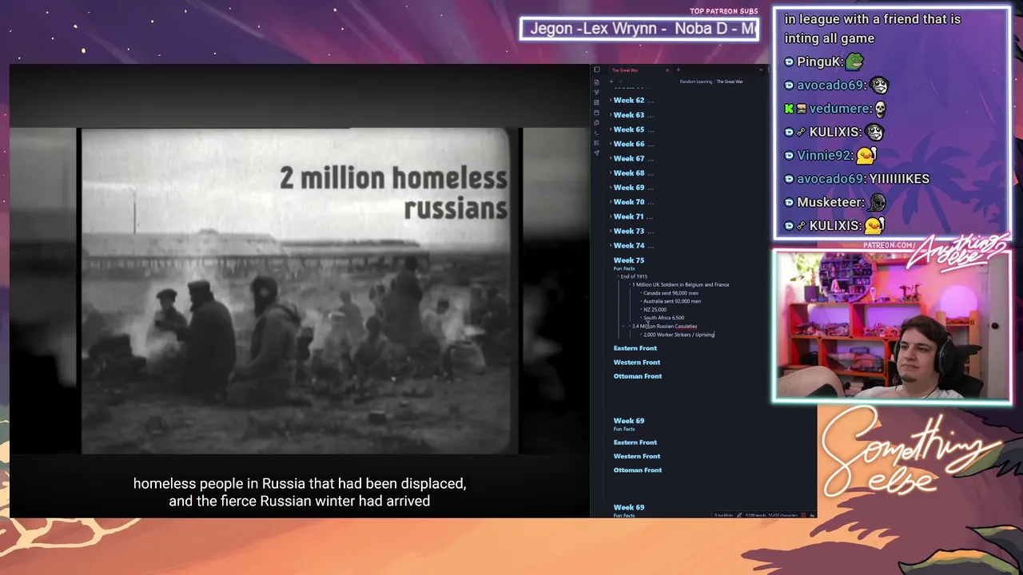Image resolution: width=1023 pixels, height=575 pixels.
Task: Click the 'NZ 25,000' bullet
Action: 655,310
